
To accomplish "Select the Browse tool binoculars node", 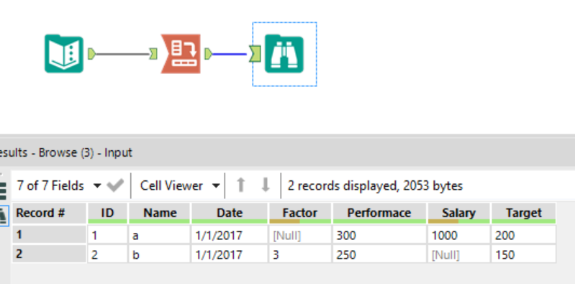I will tap(284, 54).
